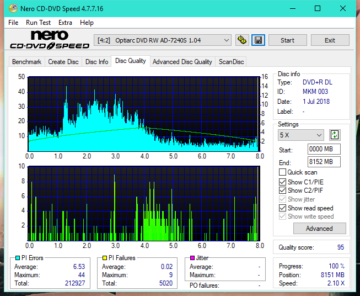Toggle the Show jitter checkbox
The width and height of the screenshot is (360, 296).
tap(282, 199)
